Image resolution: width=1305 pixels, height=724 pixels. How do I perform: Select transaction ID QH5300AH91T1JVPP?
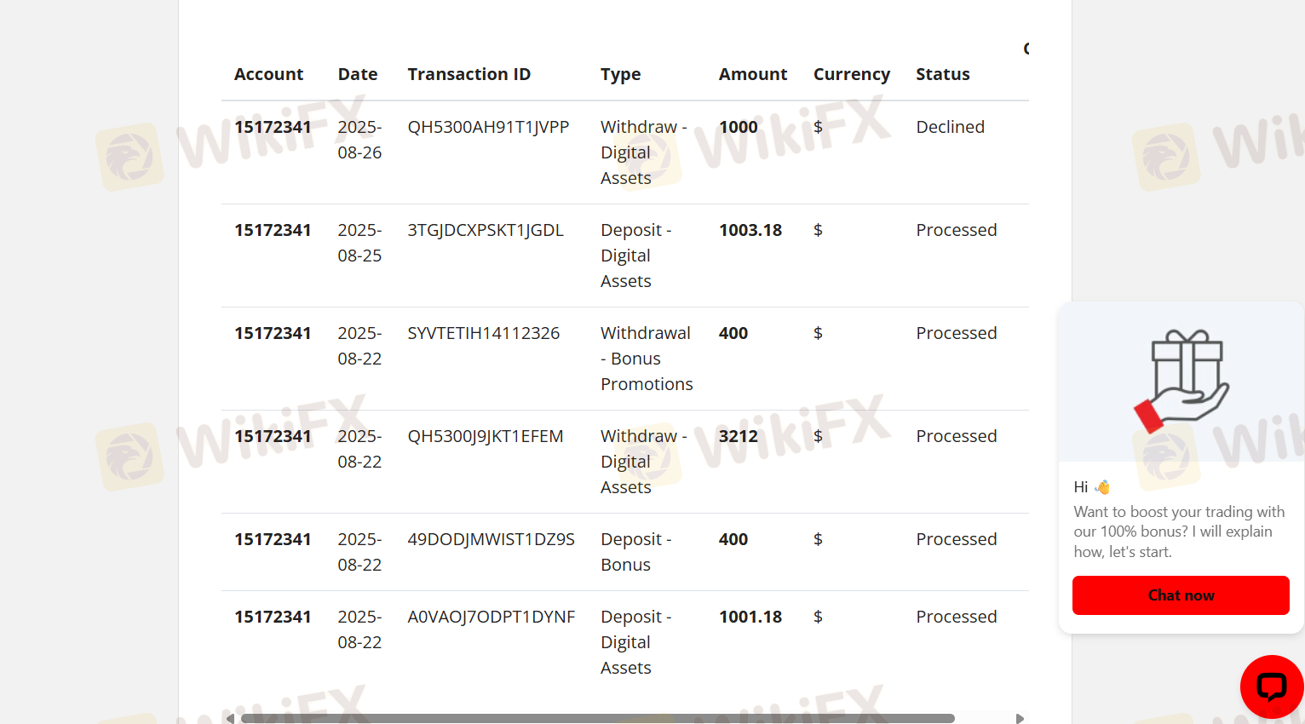point(488,127)
